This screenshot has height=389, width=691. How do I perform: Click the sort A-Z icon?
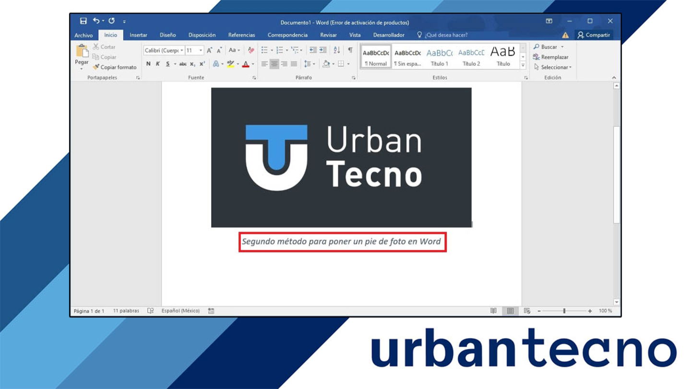click(x=337, y=50)
